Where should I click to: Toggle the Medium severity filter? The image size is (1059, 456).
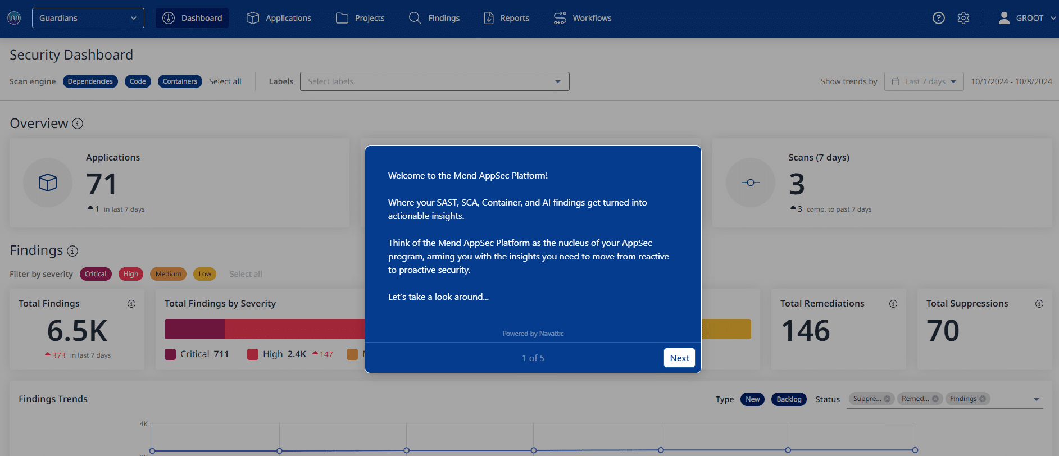point(169,274)
